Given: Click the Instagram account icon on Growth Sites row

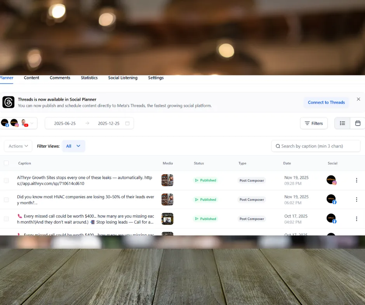Looking at the screenshot, I should [331, 180].
